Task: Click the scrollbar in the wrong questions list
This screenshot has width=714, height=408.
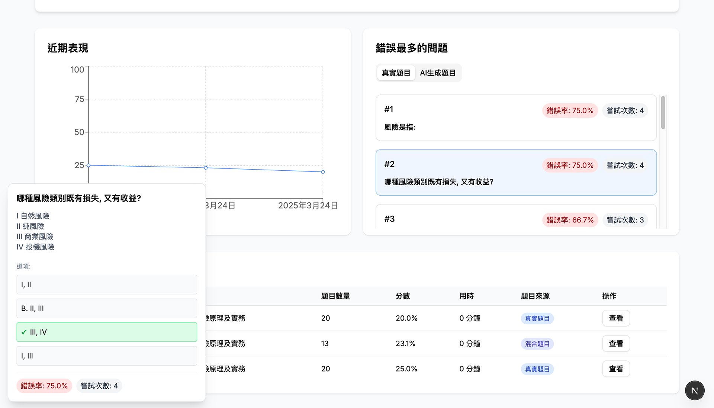Action: pyautogui.click(x=663, y=113)
